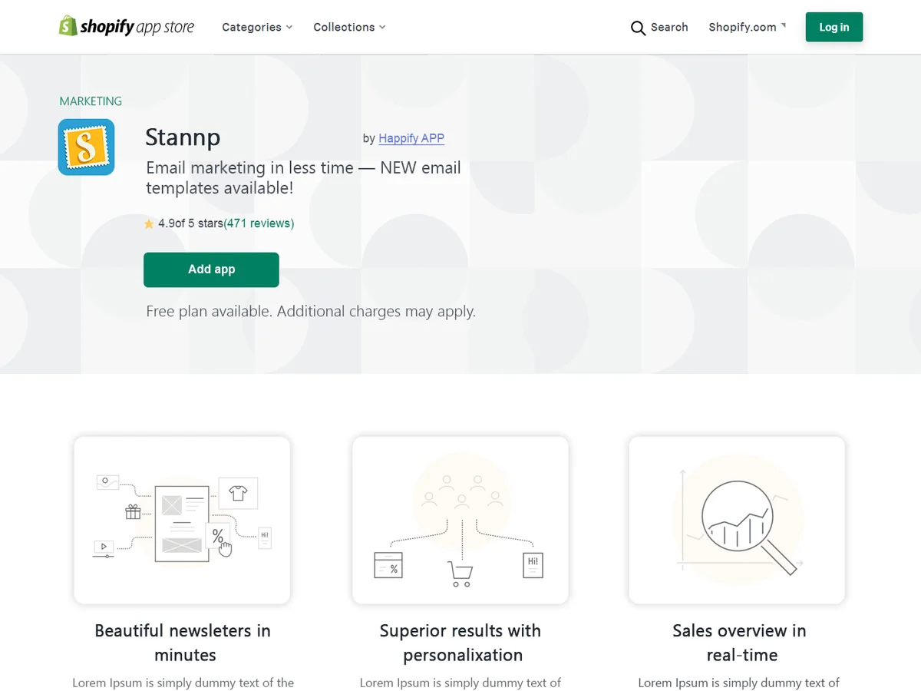Click the magnifying glass search icon
This screenshot has height=691, width=921.
[x=638, y=28]
